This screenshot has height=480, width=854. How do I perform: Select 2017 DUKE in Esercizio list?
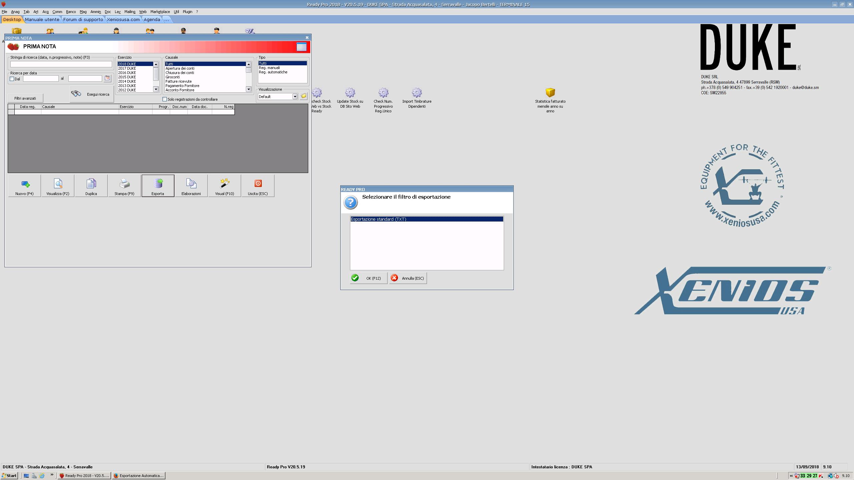click(x=135, y=68)
